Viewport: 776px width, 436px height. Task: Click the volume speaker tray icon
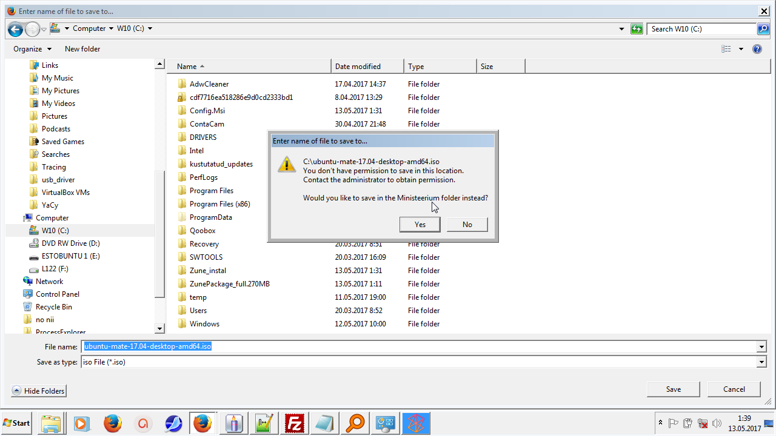717,423
